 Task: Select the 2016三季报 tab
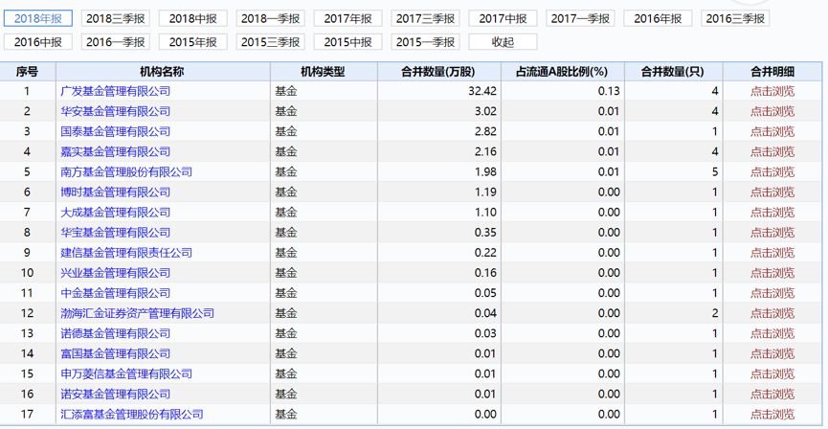tap(735, 18)
